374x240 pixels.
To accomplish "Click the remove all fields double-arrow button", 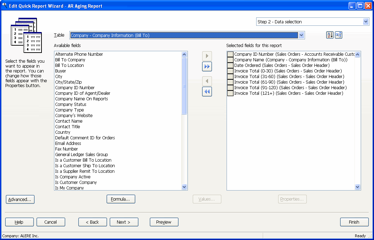I will [207, 92].
